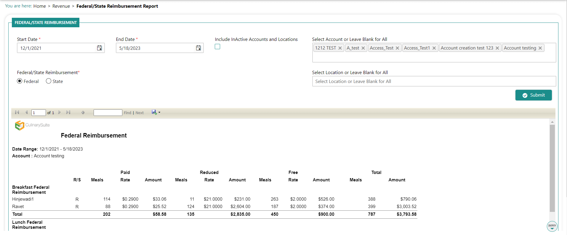The width and height of the screenshot is (567, 235).
Task: Go to next report page
Action: tap(60, 112)
